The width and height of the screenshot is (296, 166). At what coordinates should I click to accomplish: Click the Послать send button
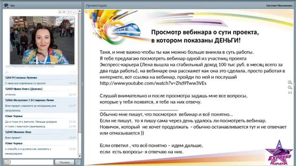64,162
